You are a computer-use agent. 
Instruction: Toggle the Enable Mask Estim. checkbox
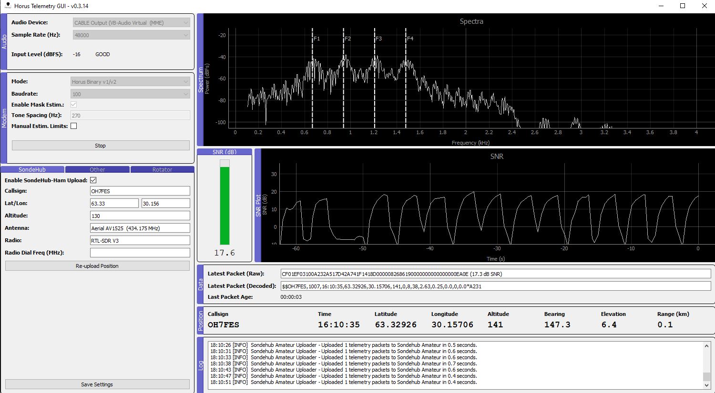(73, 105)
